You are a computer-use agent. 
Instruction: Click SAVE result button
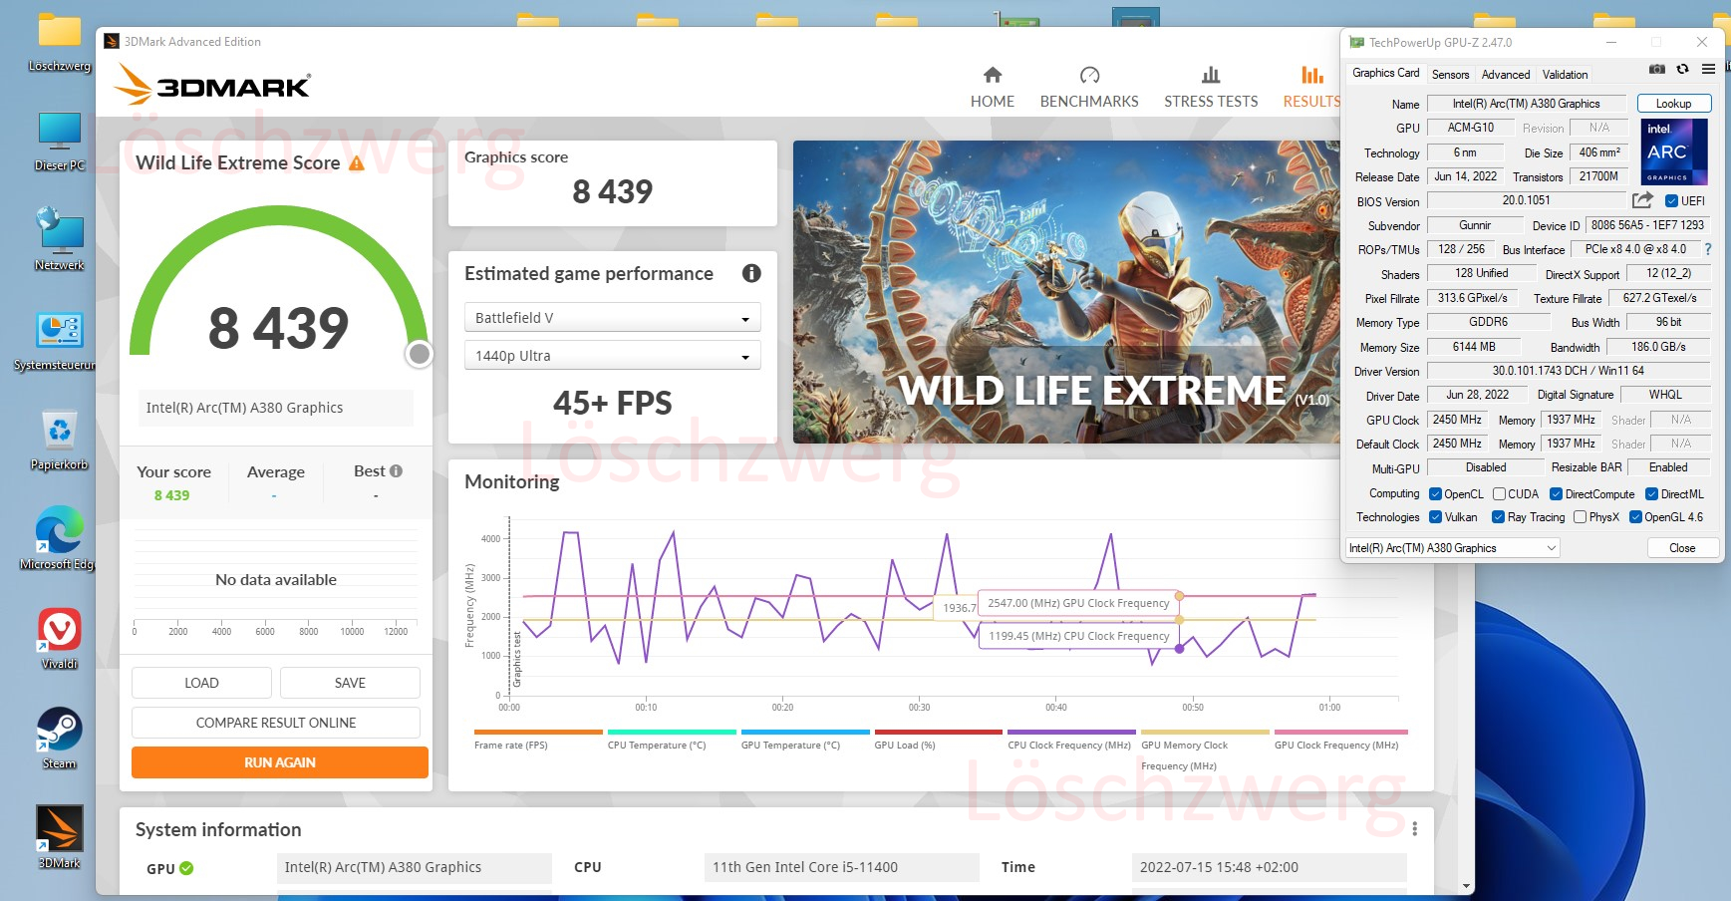(350, 683)
